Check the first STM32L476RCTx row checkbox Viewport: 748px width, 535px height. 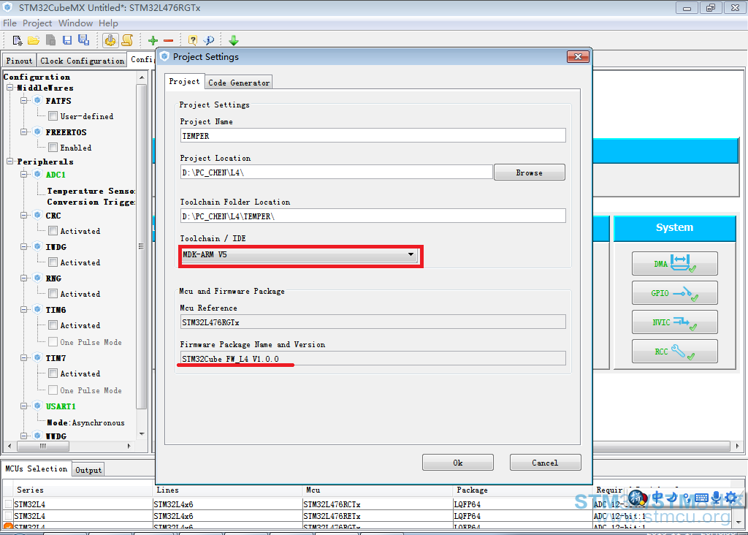[x=8, y=504]
